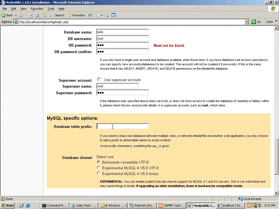Refresh the page with the green arrows icon

click(37, 15)
